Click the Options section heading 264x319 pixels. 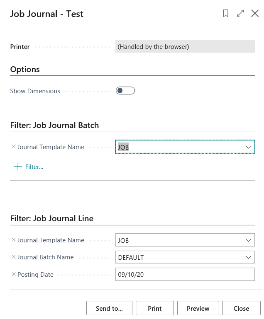point(25,69)
